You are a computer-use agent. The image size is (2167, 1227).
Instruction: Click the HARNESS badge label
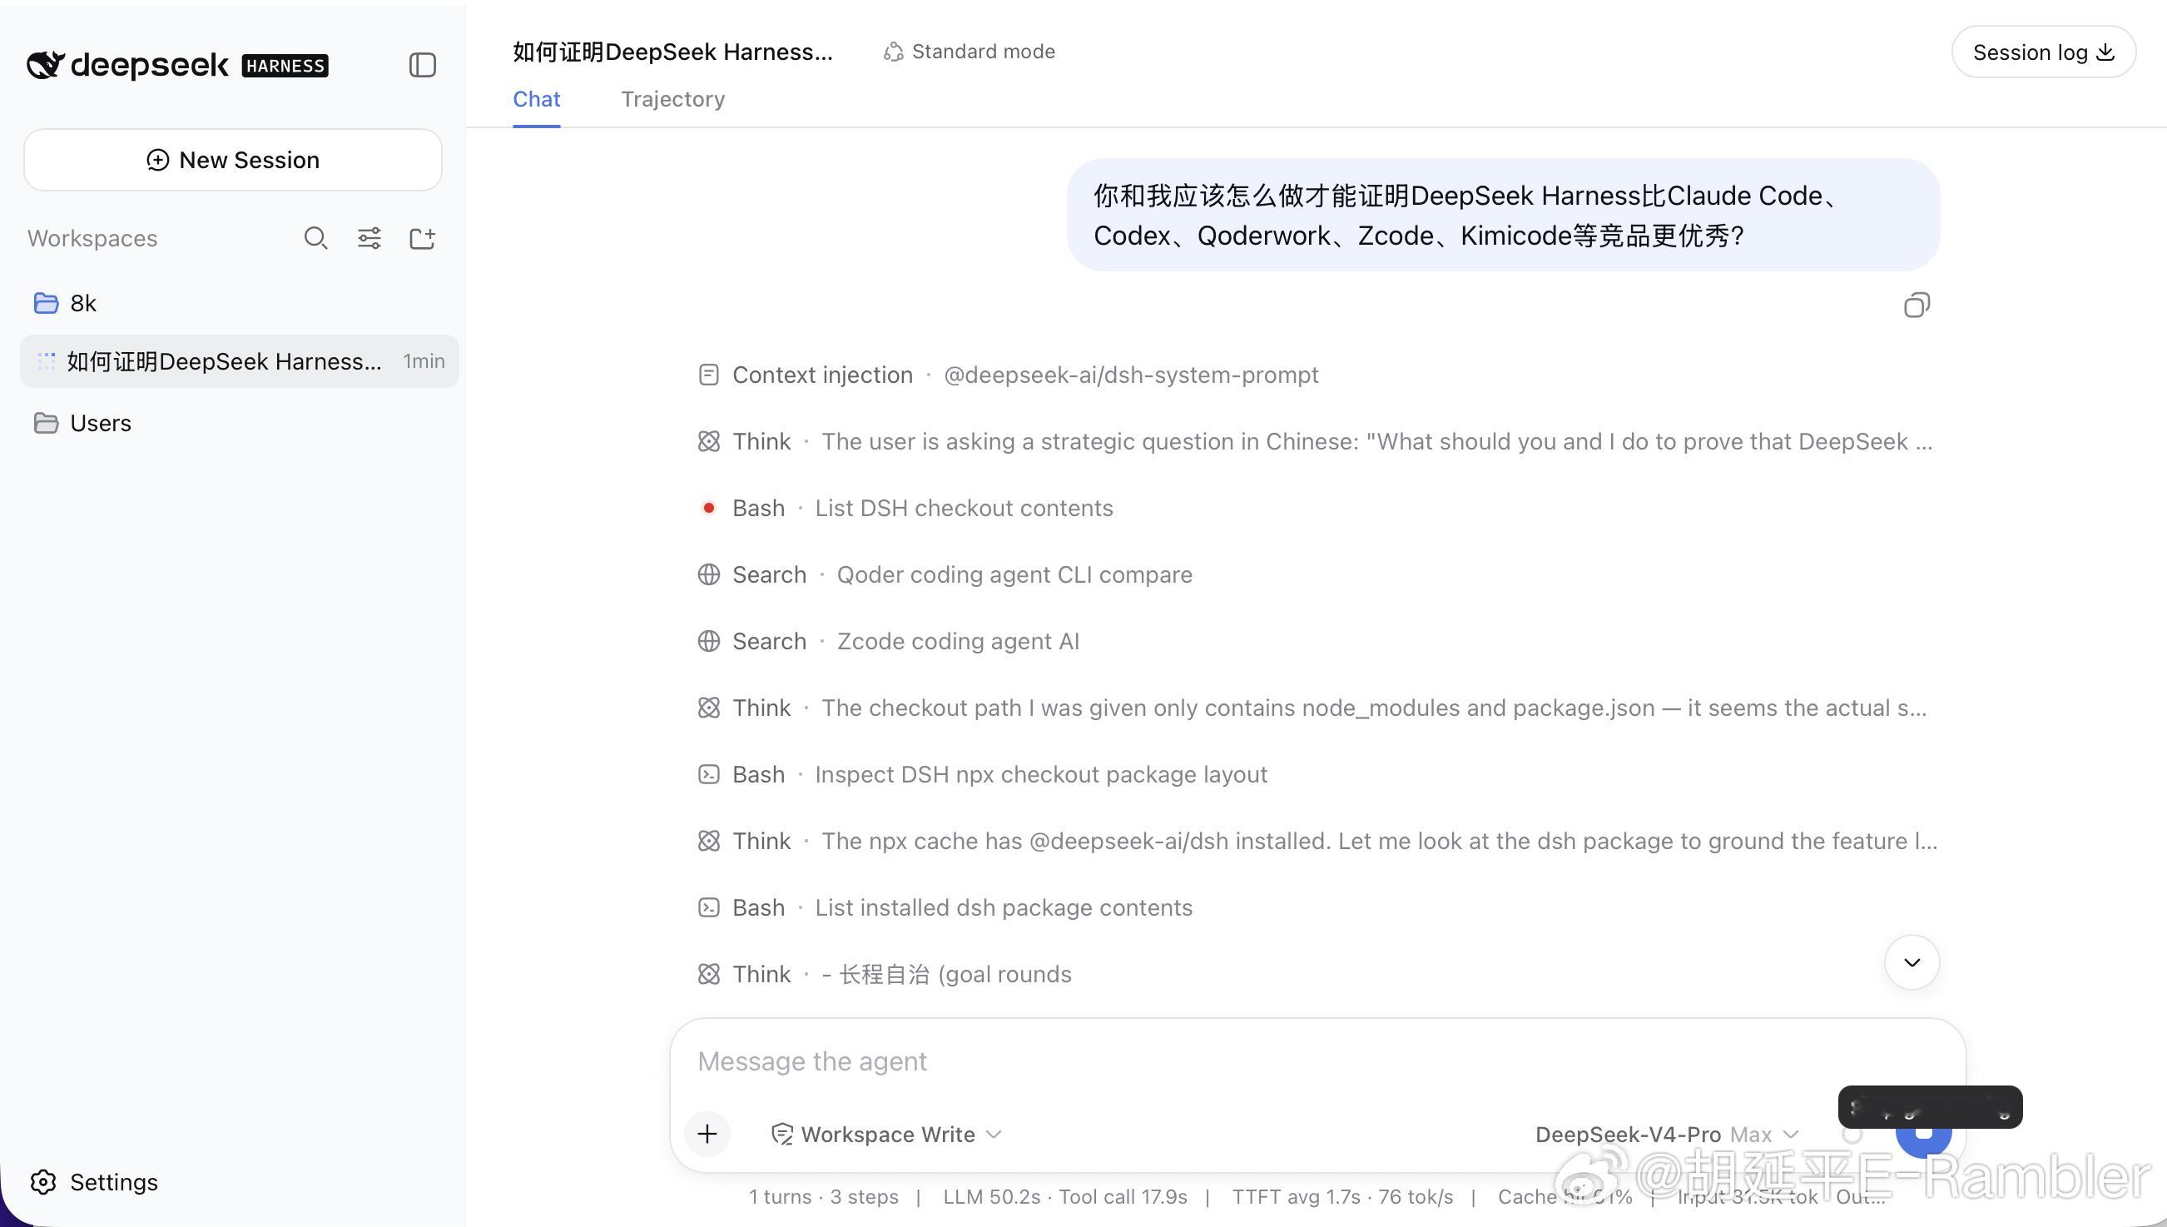click(x=285, y=66)
